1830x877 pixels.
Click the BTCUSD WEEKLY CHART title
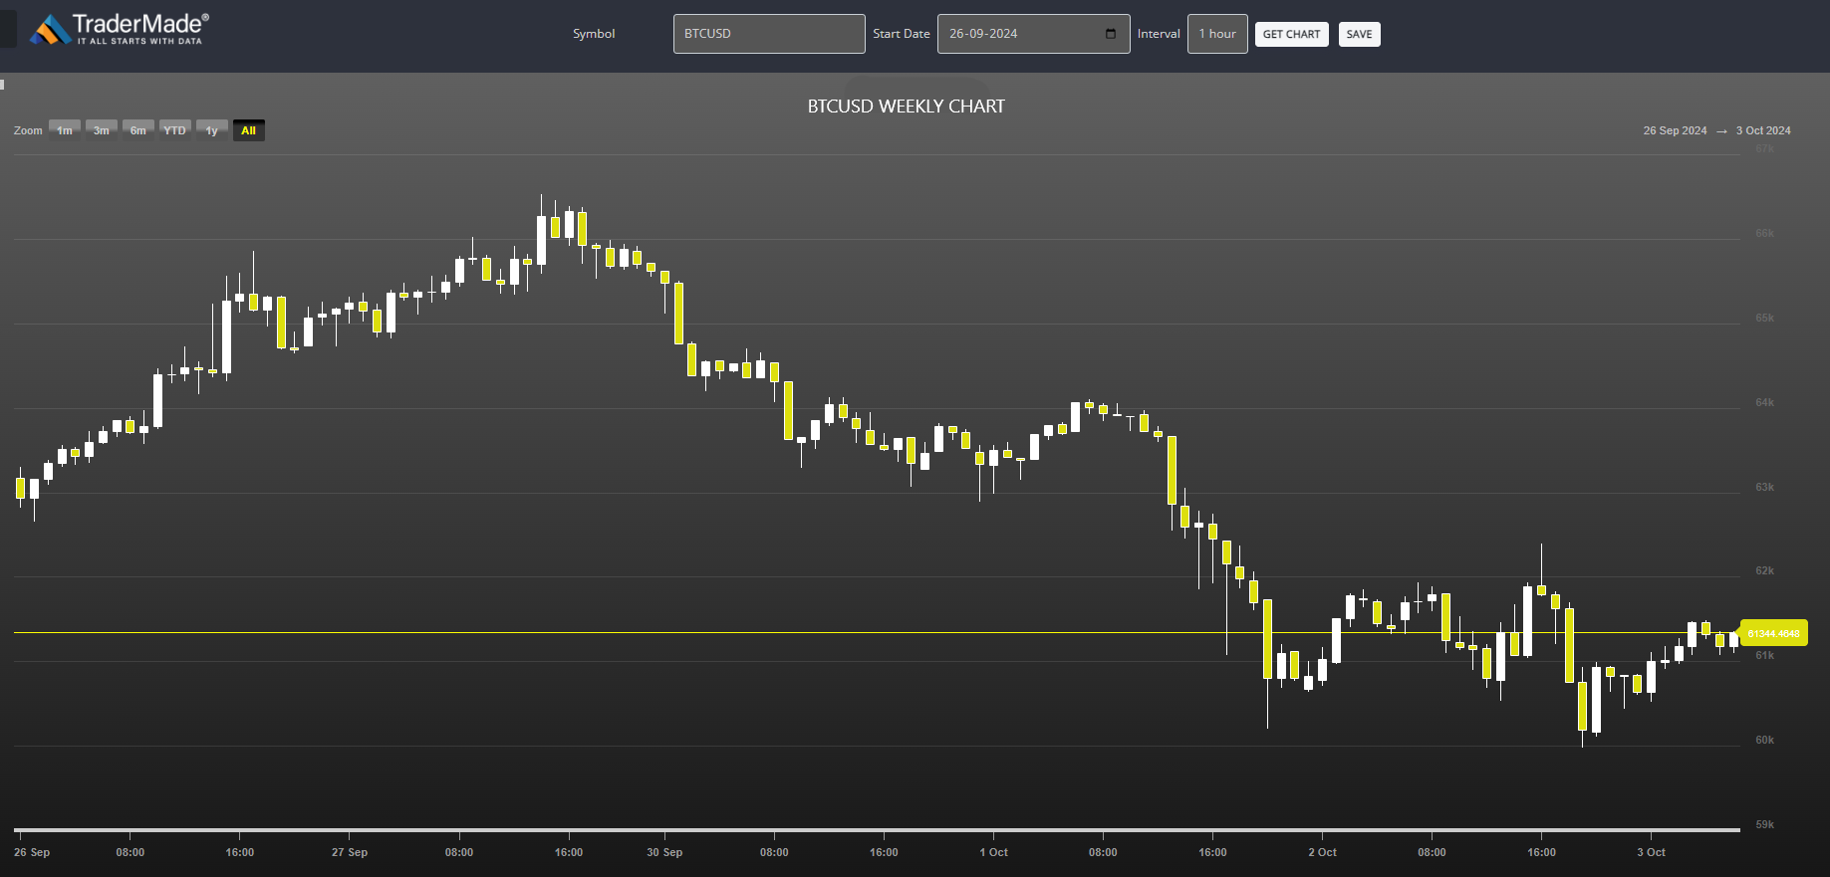tap(907, 107)
